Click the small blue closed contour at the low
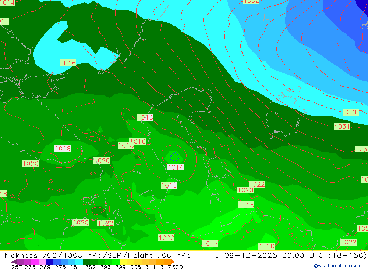 coord(174,157)
